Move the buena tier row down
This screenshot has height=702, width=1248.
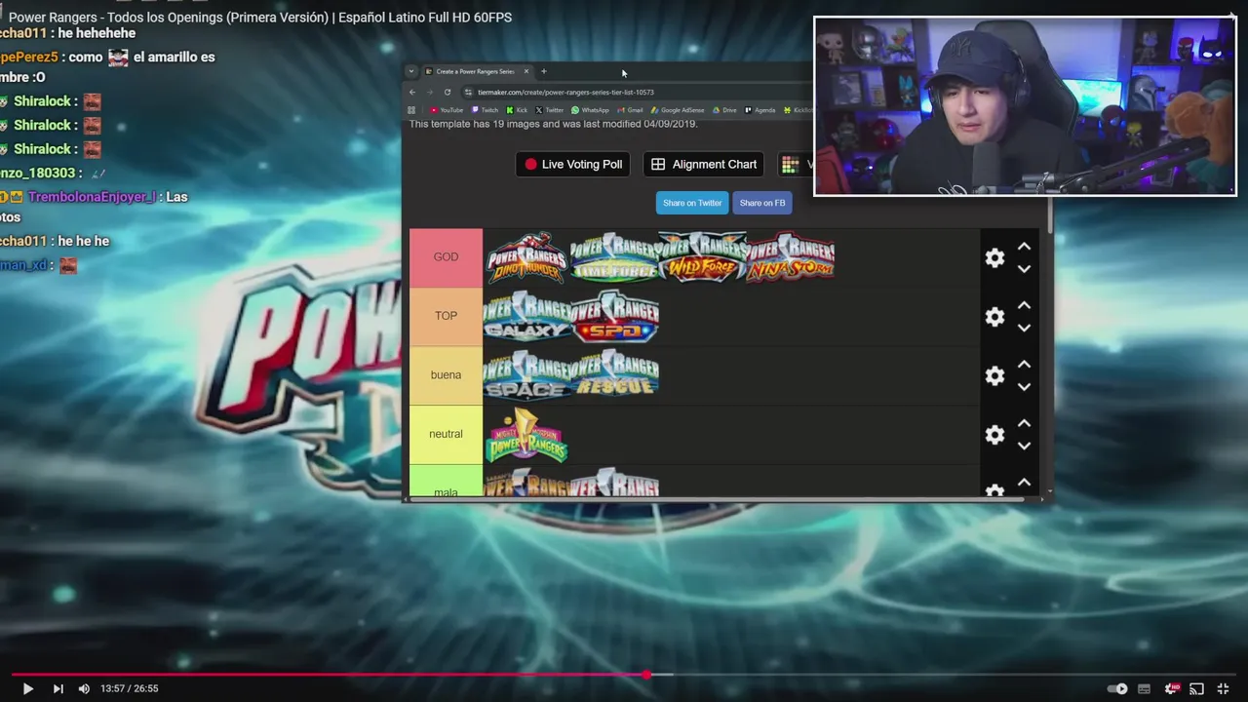tap(1024, 387)
